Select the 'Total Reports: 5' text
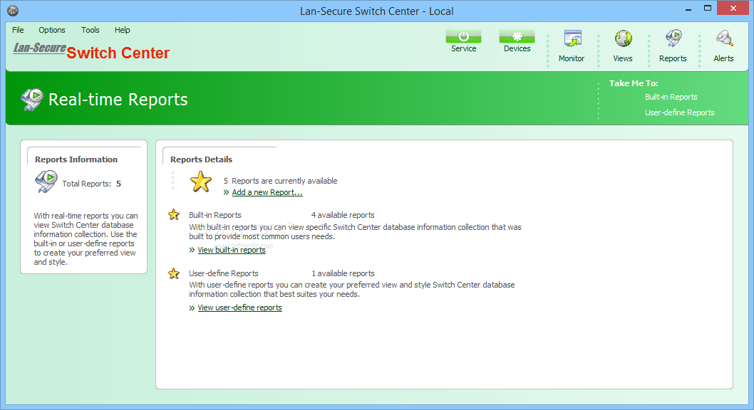The height and width of the screenshot is (410, 754). click(91, 184)
